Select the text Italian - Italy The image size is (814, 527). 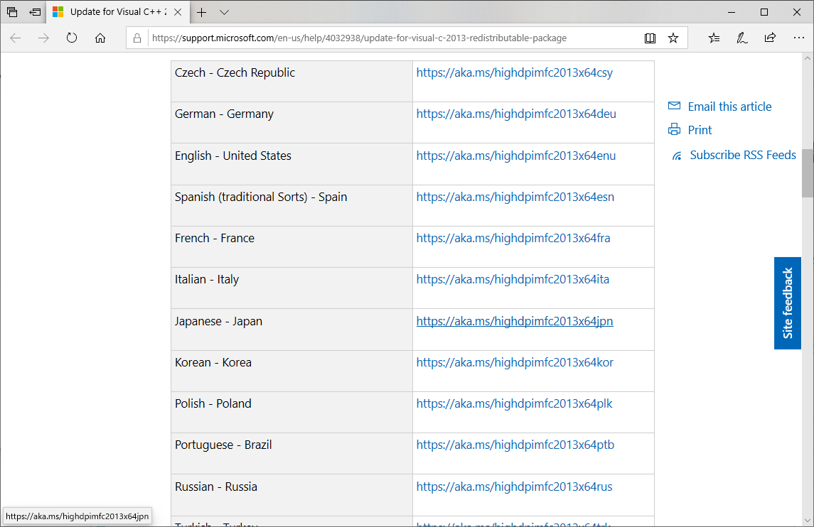(x=207, y=279)
